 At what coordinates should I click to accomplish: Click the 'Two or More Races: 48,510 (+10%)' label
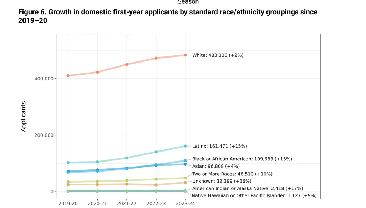coord(232,174)
